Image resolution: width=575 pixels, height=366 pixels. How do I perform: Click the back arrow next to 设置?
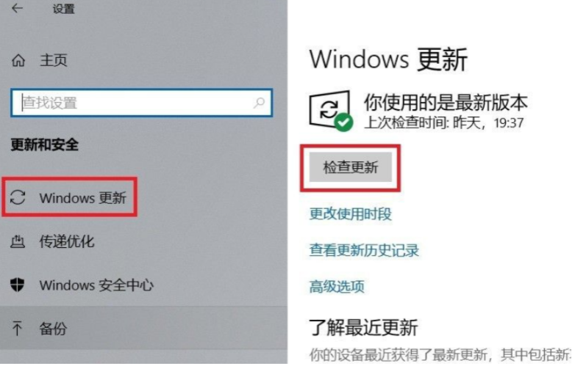(17, 8)
